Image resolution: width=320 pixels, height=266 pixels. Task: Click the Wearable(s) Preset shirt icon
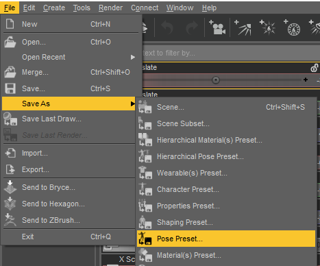(x=145, y=173)
